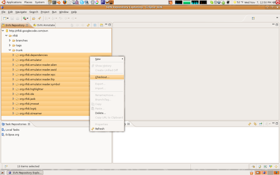Click Refresh icon in lower right History view
Image resolution: width=280 pixels, height=175 pixels.
click(x=250, y=124)
